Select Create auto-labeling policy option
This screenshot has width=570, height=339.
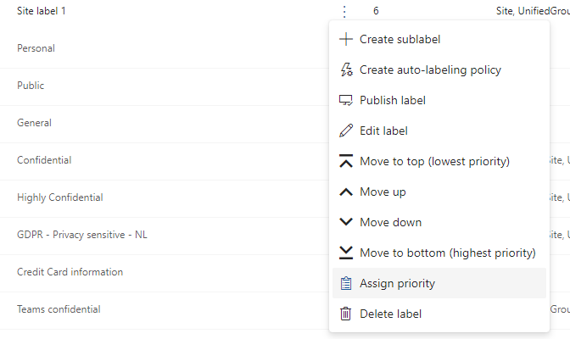point(430,69)
